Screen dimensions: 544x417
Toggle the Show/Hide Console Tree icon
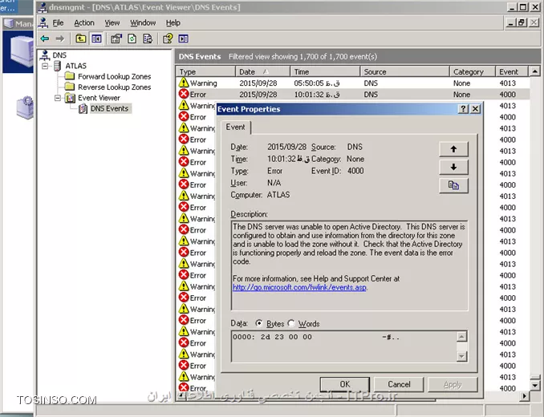[x=96, y=38]
